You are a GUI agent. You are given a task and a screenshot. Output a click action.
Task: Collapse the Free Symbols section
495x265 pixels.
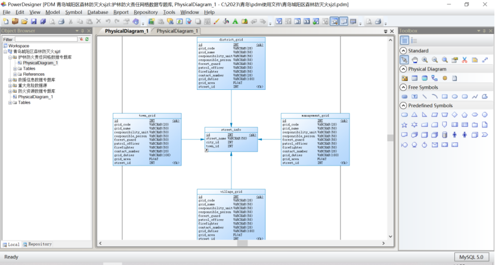tap(404, 88)
